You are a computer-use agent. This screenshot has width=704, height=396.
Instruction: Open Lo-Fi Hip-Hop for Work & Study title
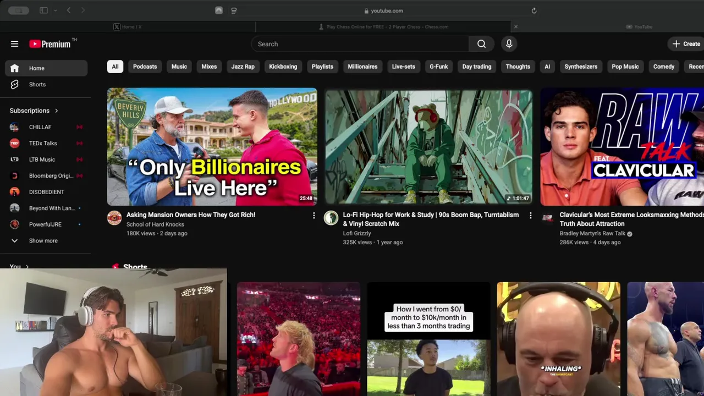click(431, 219)
